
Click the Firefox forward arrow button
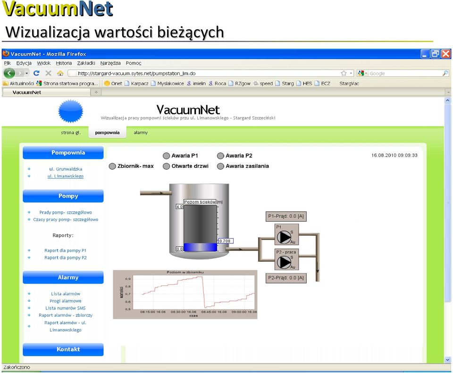tap(19, 74)
